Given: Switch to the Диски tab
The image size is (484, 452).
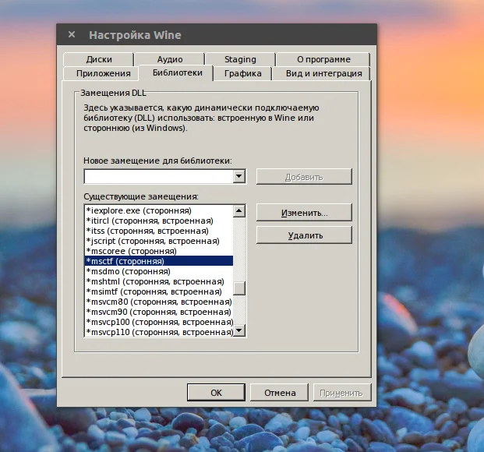Looking at the screenshot, I should (98, 59).
